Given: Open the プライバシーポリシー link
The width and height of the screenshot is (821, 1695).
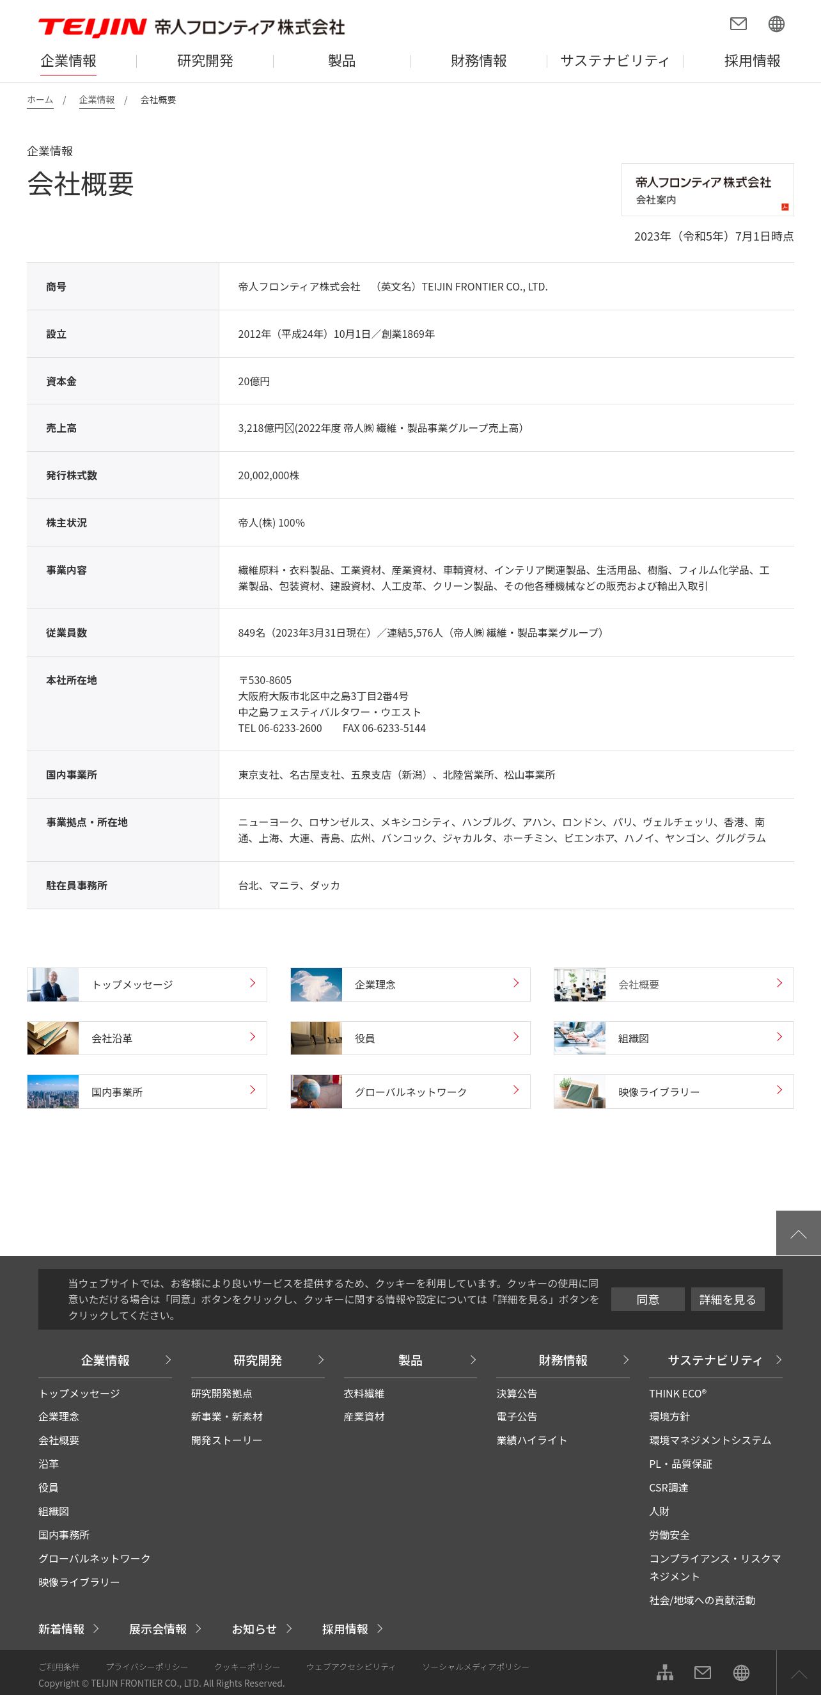Looking at the screenshot, I should click(x=146, y=1667).
